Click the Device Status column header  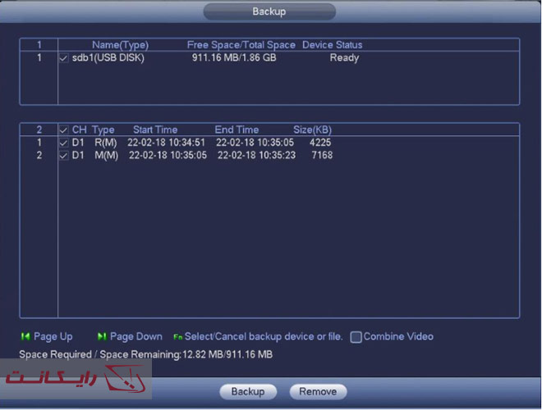(x=332, y=44)
